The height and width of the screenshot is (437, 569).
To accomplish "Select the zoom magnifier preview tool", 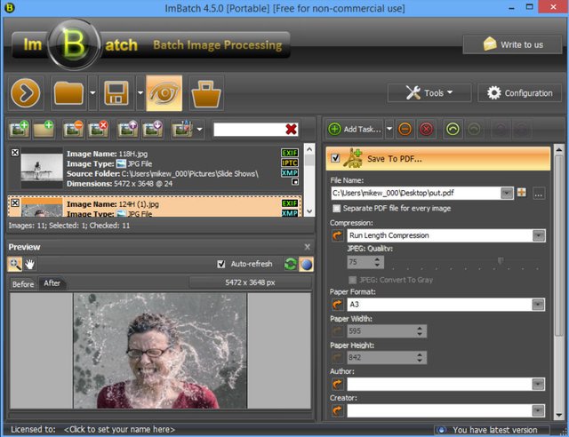I will tap(15, 264).
